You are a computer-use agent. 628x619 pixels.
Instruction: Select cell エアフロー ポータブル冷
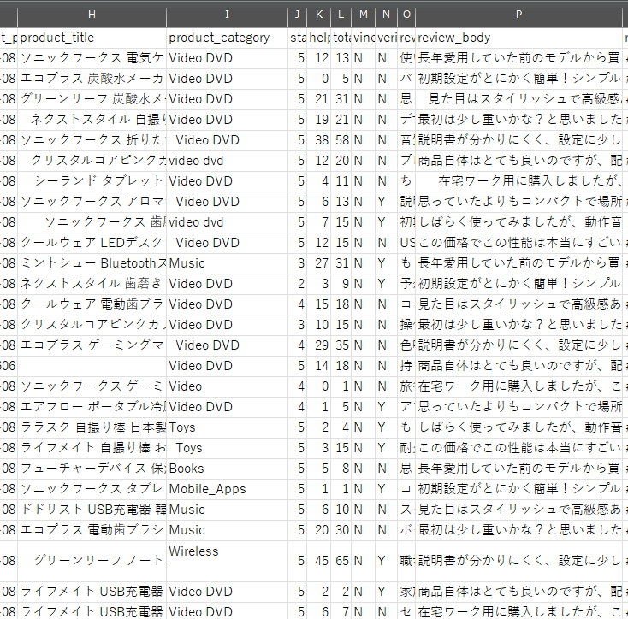92,407
